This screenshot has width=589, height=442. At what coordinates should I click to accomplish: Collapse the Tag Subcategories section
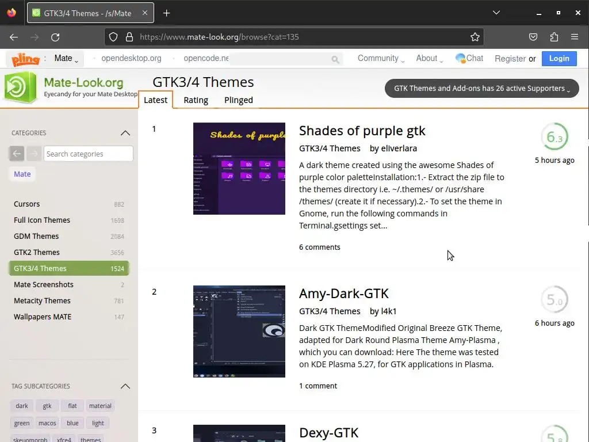tap(125, 386)
